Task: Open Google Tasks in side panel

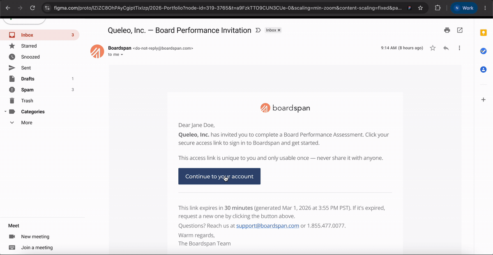Action: click(x=484, y=51)
